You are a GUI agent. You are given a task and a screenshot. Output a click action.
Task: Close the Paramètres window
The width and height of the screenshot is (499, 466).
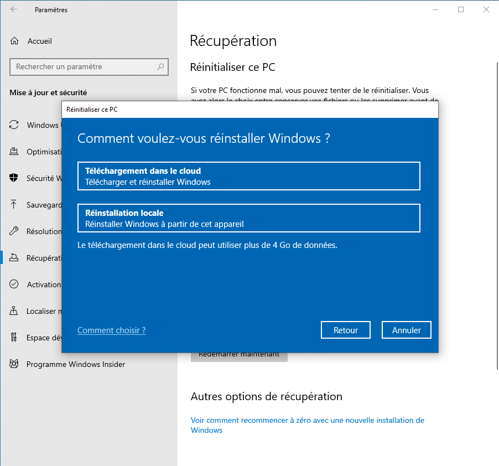[486, 9]
